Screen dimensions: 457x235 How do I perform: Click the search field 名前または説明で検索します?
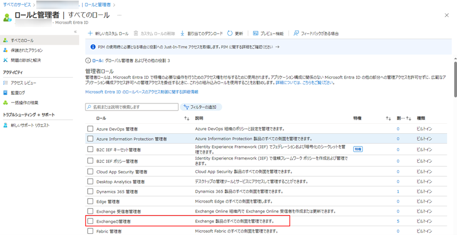(x=132, y=107)
